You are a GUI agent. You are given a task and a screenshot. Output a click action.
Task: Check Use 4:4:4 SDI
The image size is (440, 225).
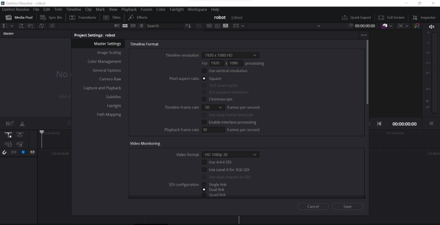(204, 162)
